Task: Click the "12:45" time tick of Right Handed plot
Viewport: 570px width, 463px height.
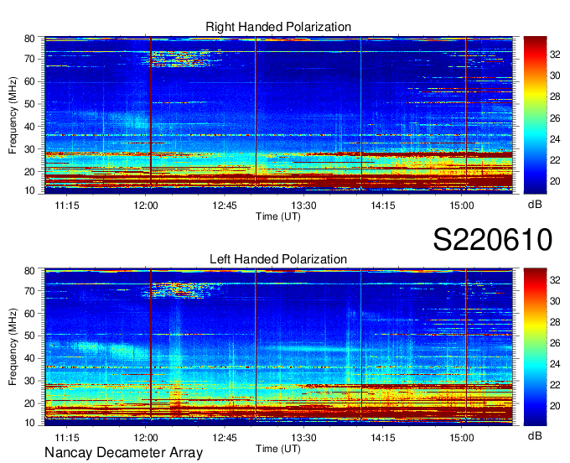Action: coord(225,205)
